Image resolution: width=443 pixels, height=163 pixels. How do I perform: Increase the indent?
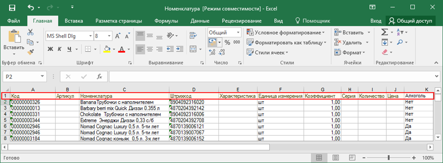tap(179, 49)
